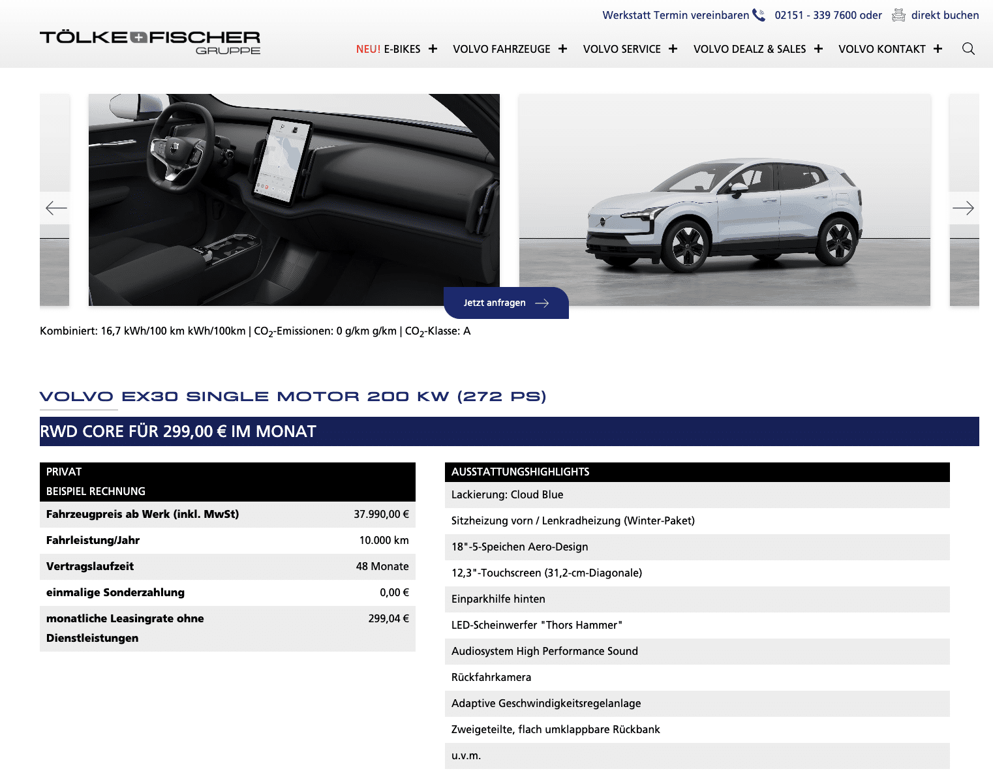Select the 10.000 km value
The height and width of the screenshot is (784, 993).
coord(384,540)
